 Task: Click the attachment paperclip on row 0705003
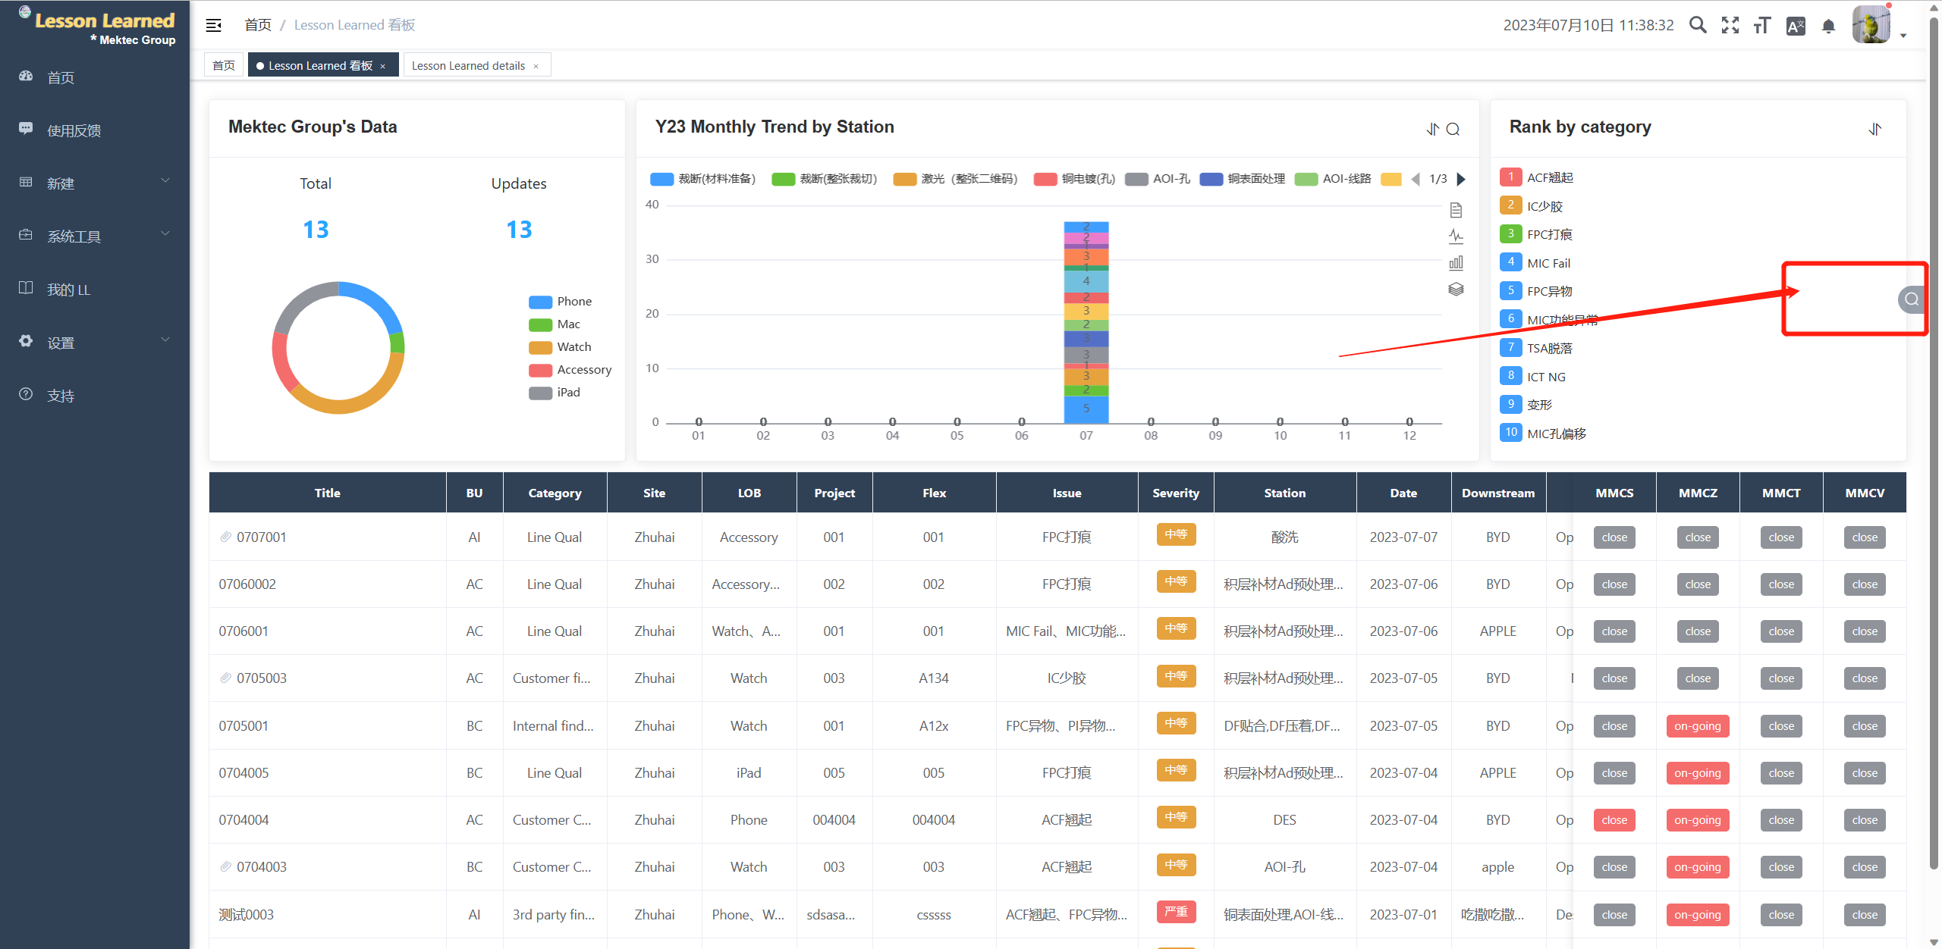[225, 678]
